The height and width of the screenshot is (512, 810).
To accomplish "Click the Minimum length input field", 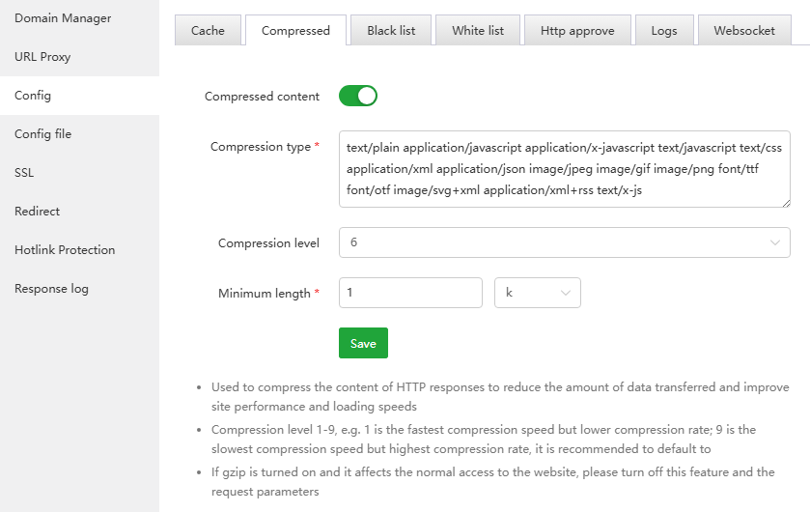I will 410,293.
